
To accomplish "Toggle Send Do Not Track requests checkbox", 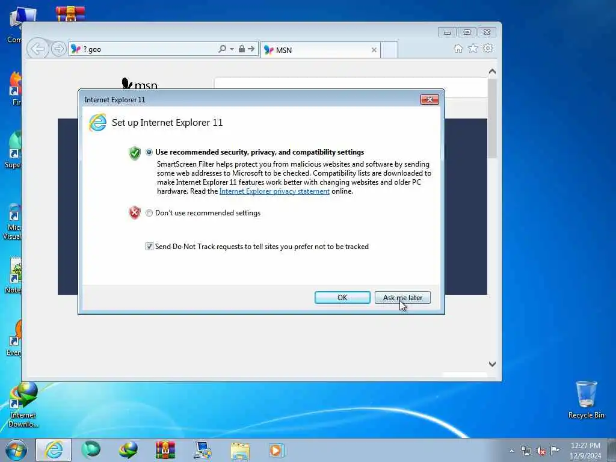I will (149, 246).
